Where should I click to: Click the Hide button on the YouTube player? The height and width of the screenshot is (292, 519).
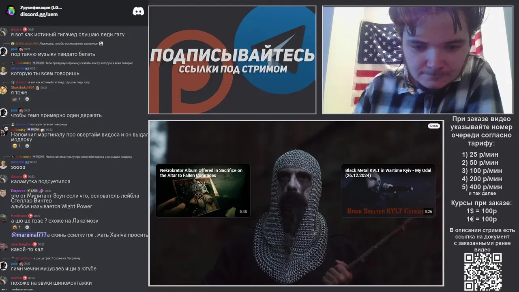click(434, 126)
